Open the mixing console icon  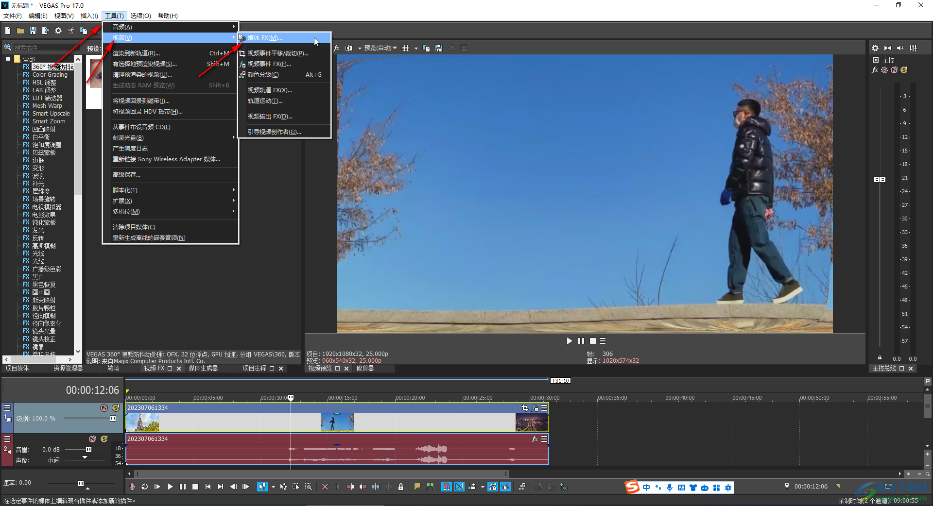tap(914, 48)
